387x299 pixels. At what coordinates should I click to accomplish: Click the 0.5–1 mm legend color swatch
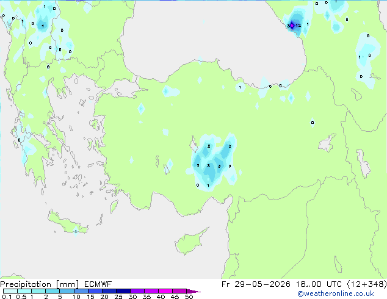[24, 291]
